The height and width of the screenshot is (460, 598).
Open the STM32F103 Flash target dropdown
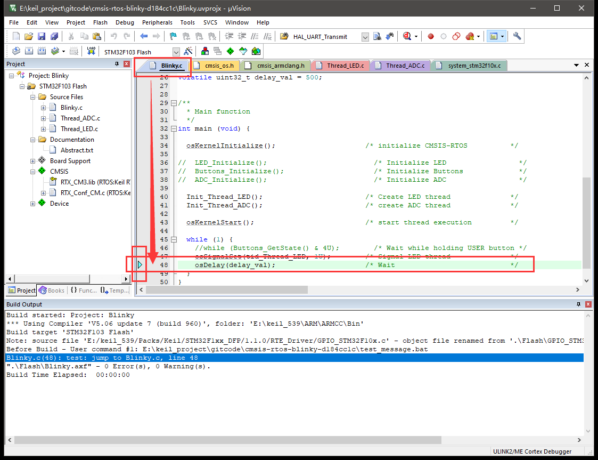(176, 52)
